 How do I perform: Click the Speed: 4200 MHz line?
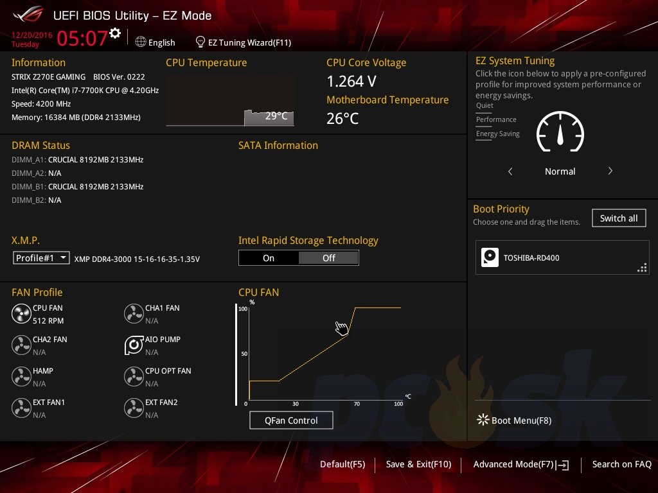pos(41,103)
